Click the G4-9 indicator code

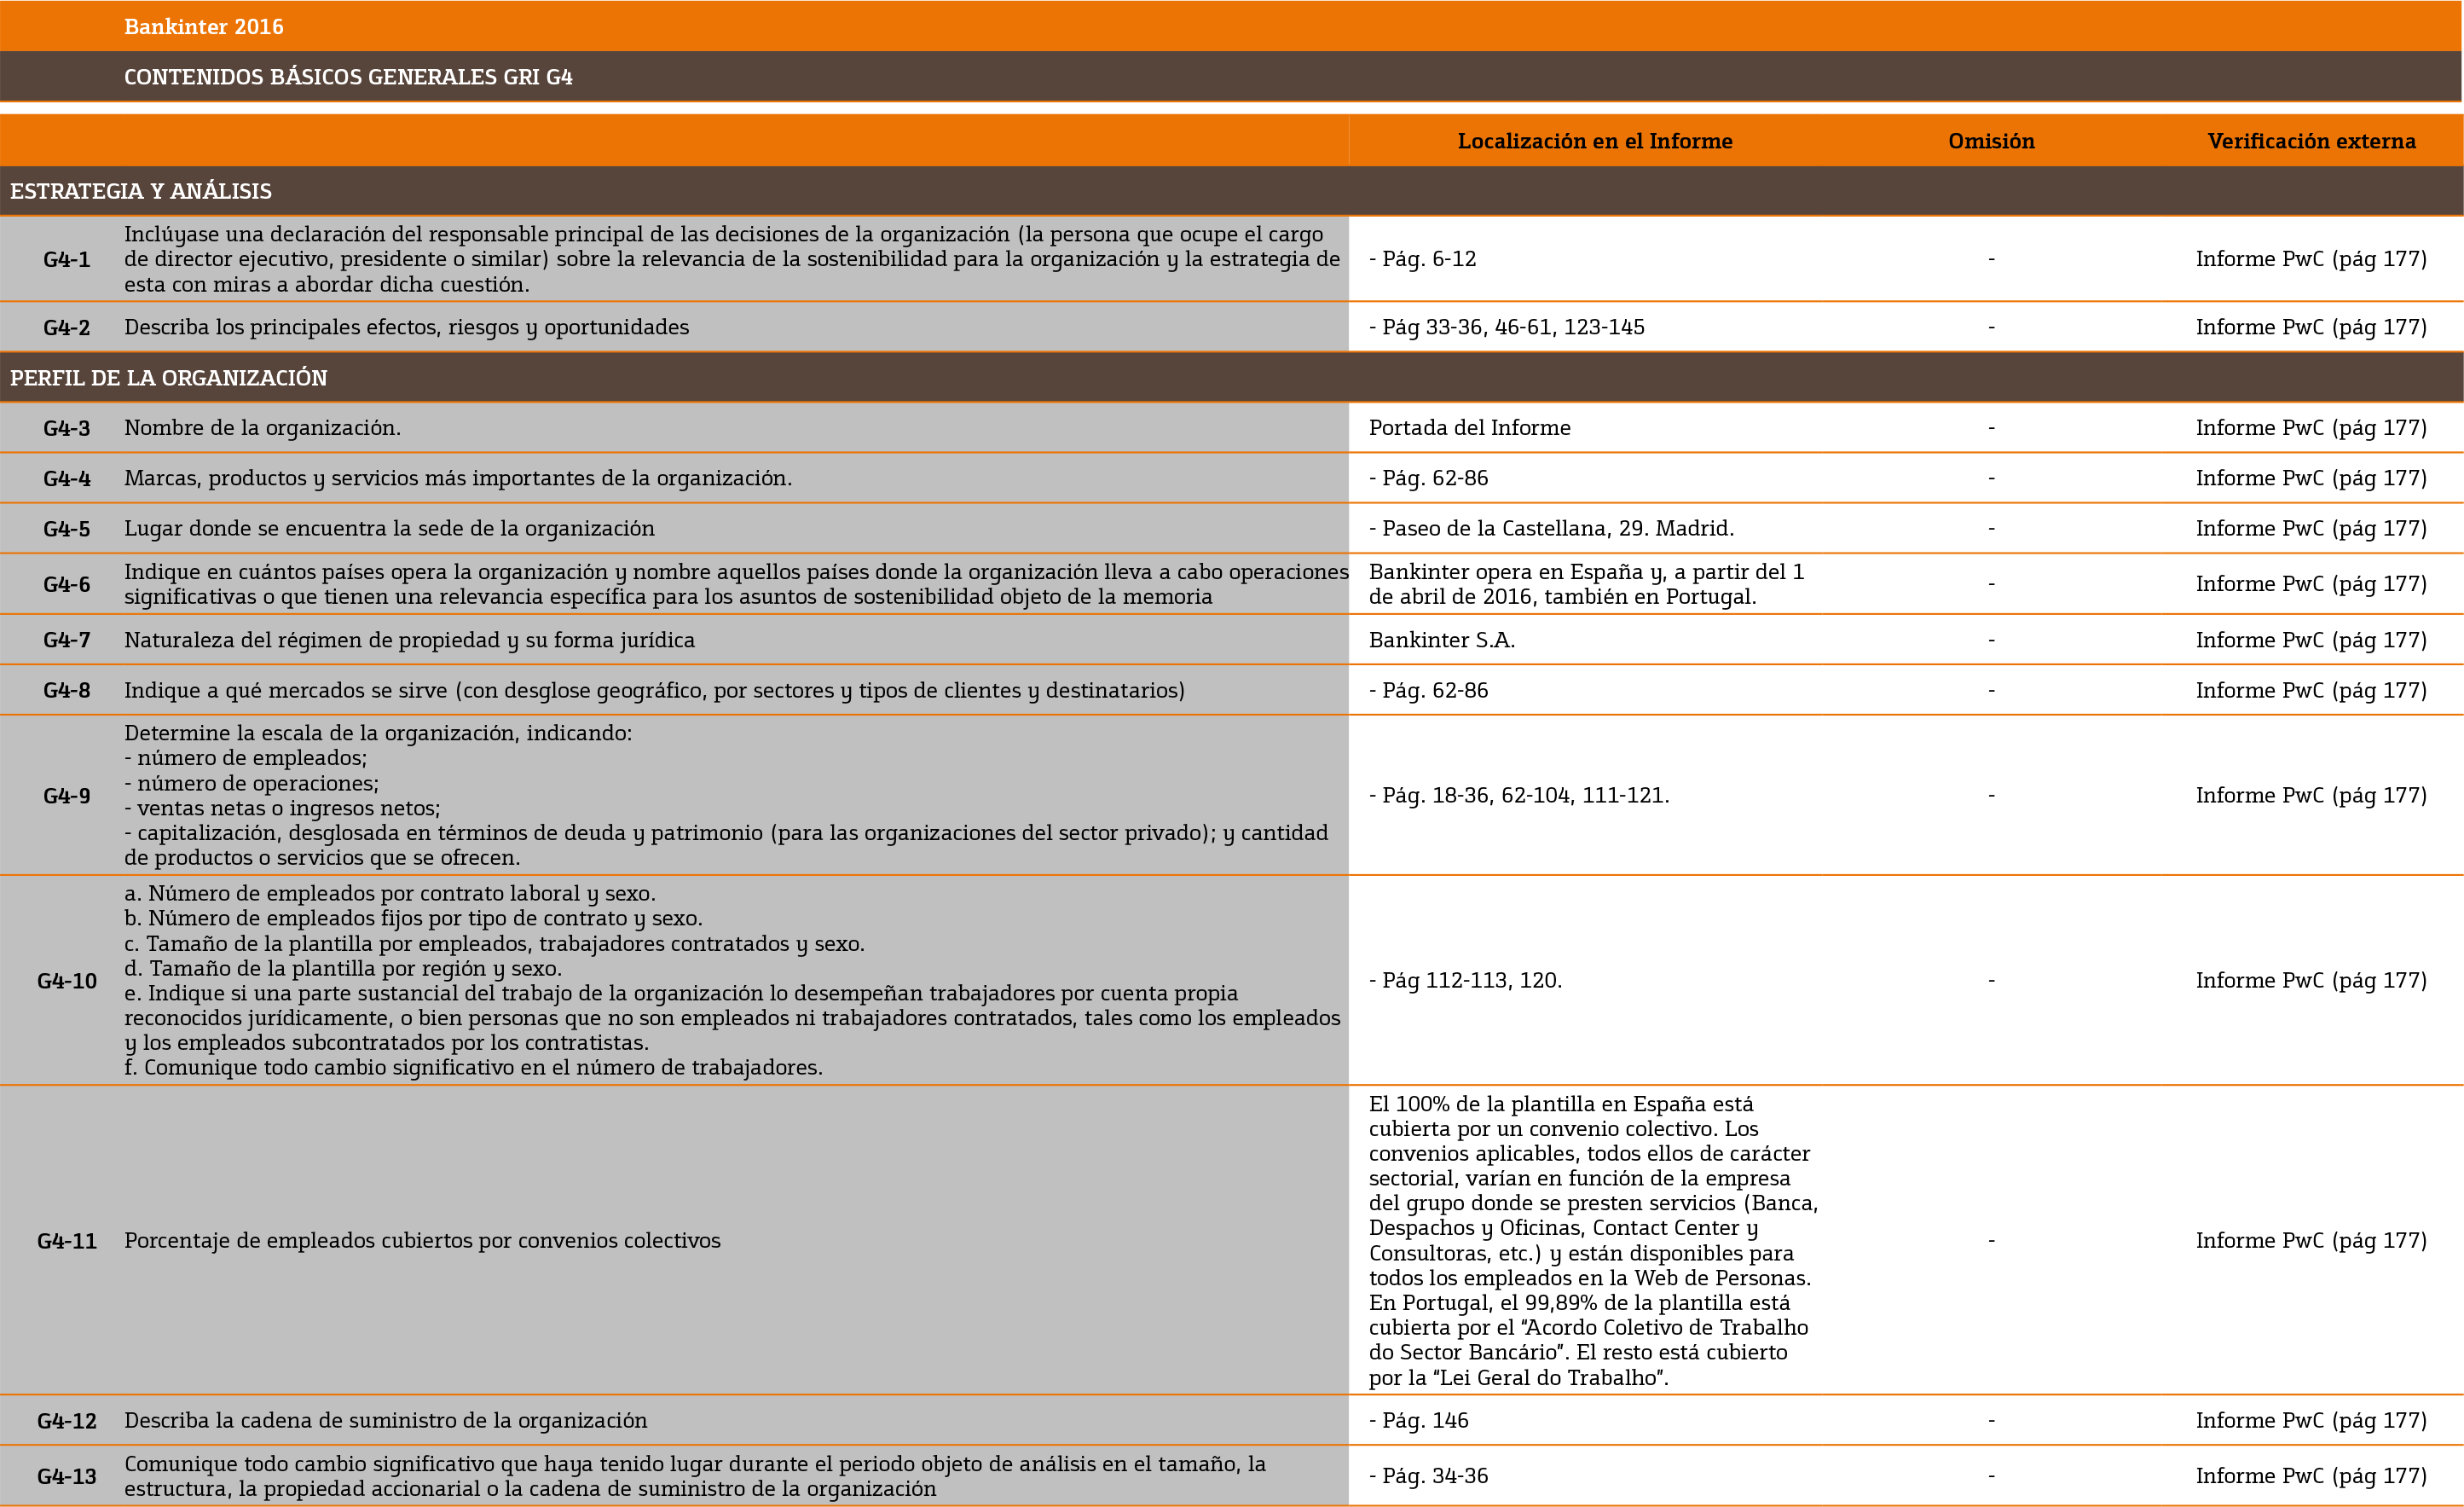(x=67, y=796)
